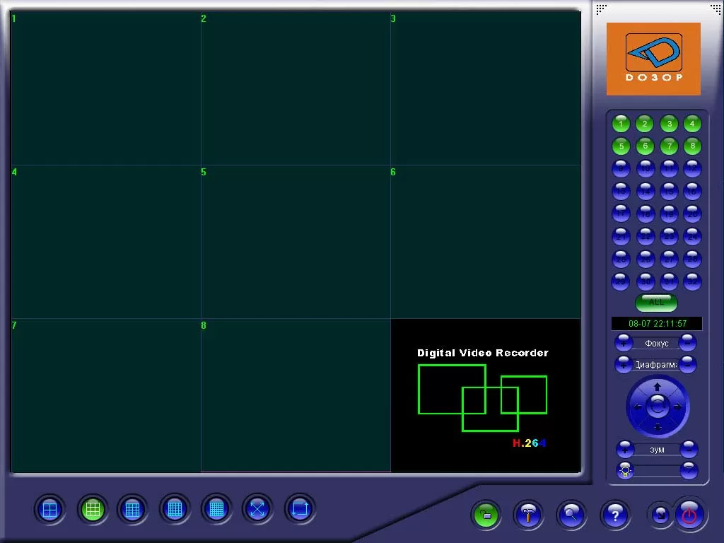Click the green network monitor button
724x543 pixels.
486,515
